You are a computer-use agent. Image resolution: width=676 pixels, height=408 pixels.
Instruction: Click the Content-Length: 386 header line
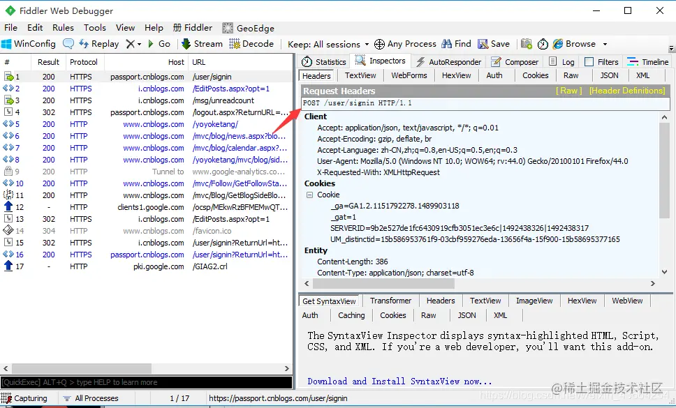click(x=352, y=262)
